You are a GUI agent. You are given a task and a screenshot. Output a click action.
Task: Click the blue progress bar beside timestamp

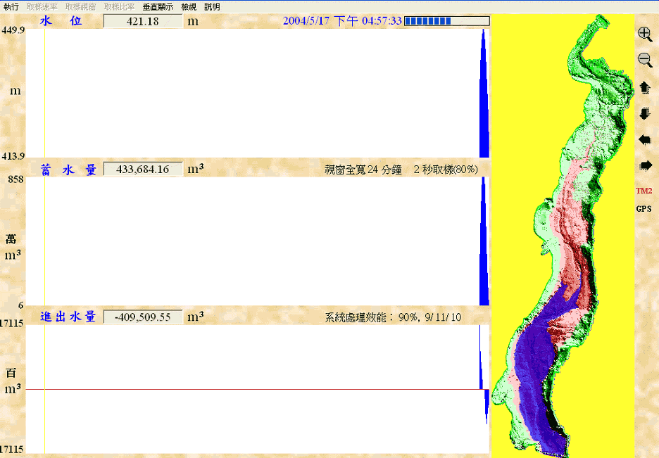446,21
